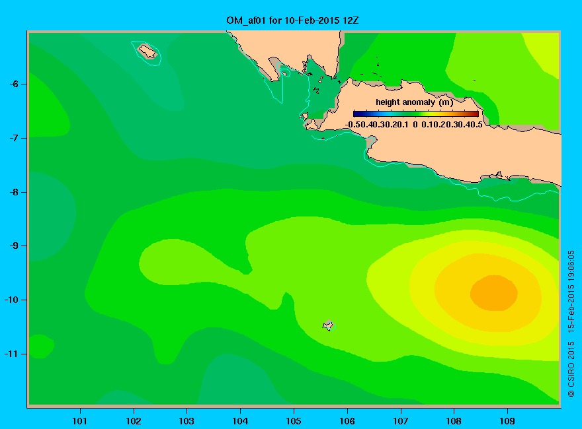Click the 102 longitude axis label

point(134,421)
